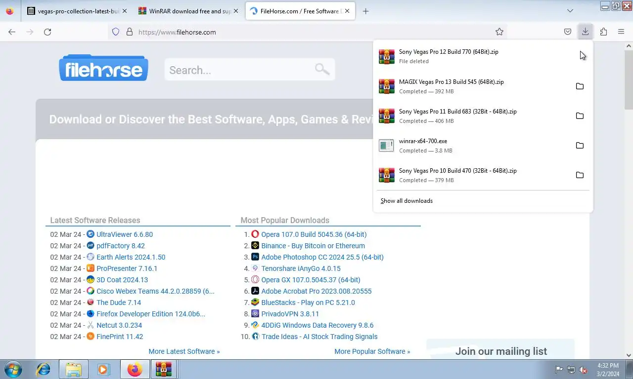Open Adobe Acrobat Pro link

316,291
